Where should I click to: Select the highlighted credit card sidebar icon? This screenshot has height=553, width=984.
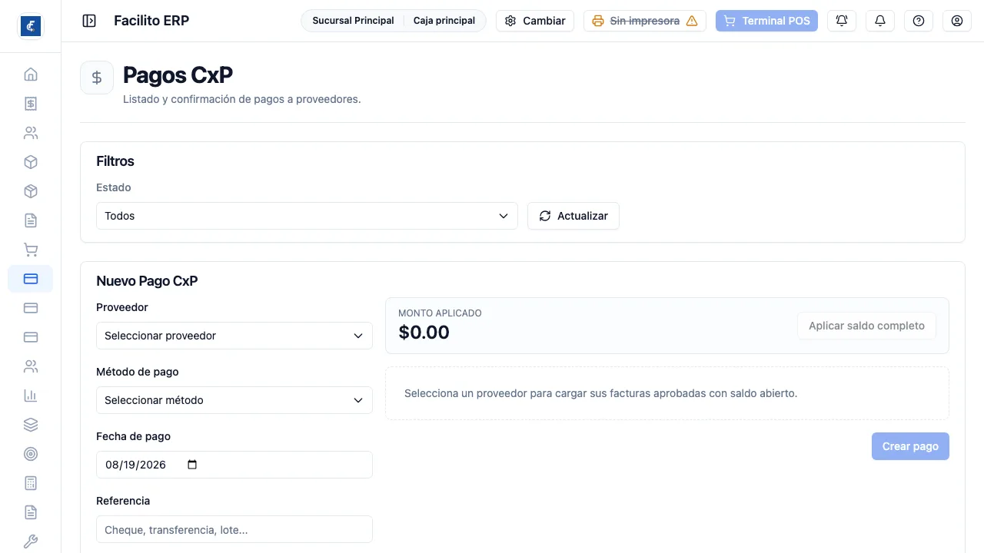(x=31, y=279)
